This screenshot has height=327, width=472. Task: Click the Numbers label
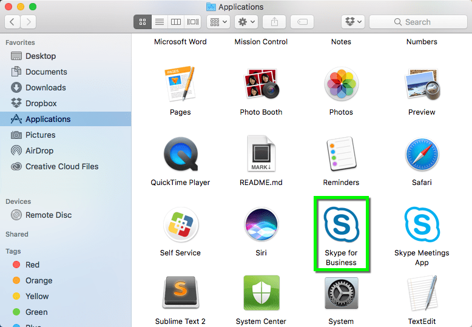point(422,41)
